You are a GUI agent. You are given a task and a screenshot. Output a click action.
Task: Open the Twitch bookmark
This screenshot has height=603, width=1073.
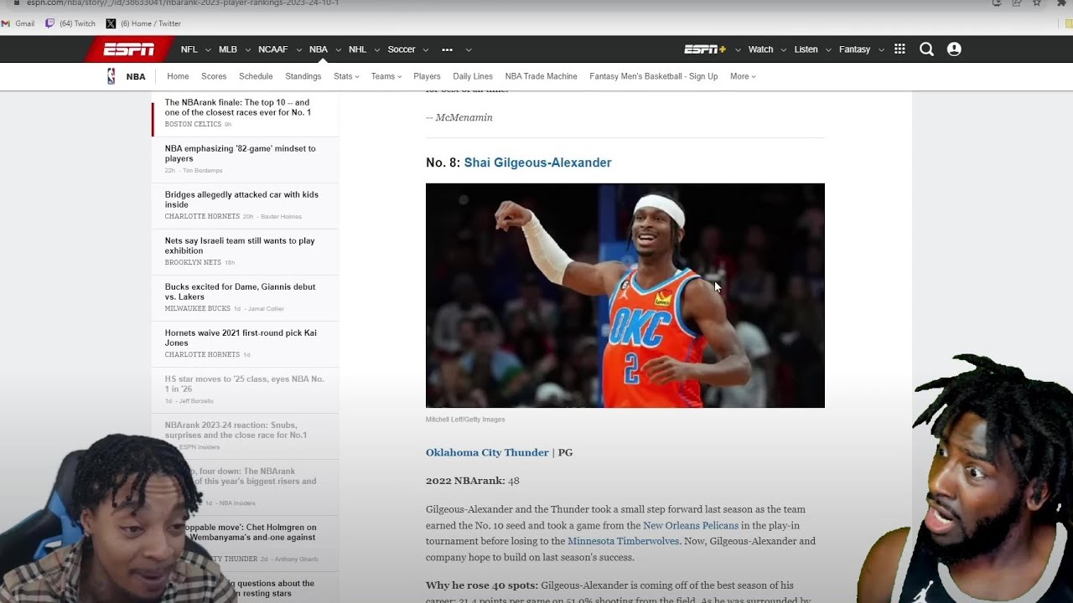pyautogui.click(x=70, y=23)
